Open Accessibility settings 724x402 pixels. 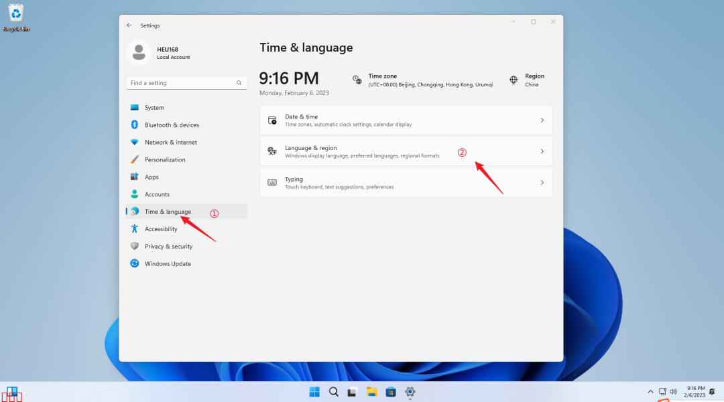[186, 229]
